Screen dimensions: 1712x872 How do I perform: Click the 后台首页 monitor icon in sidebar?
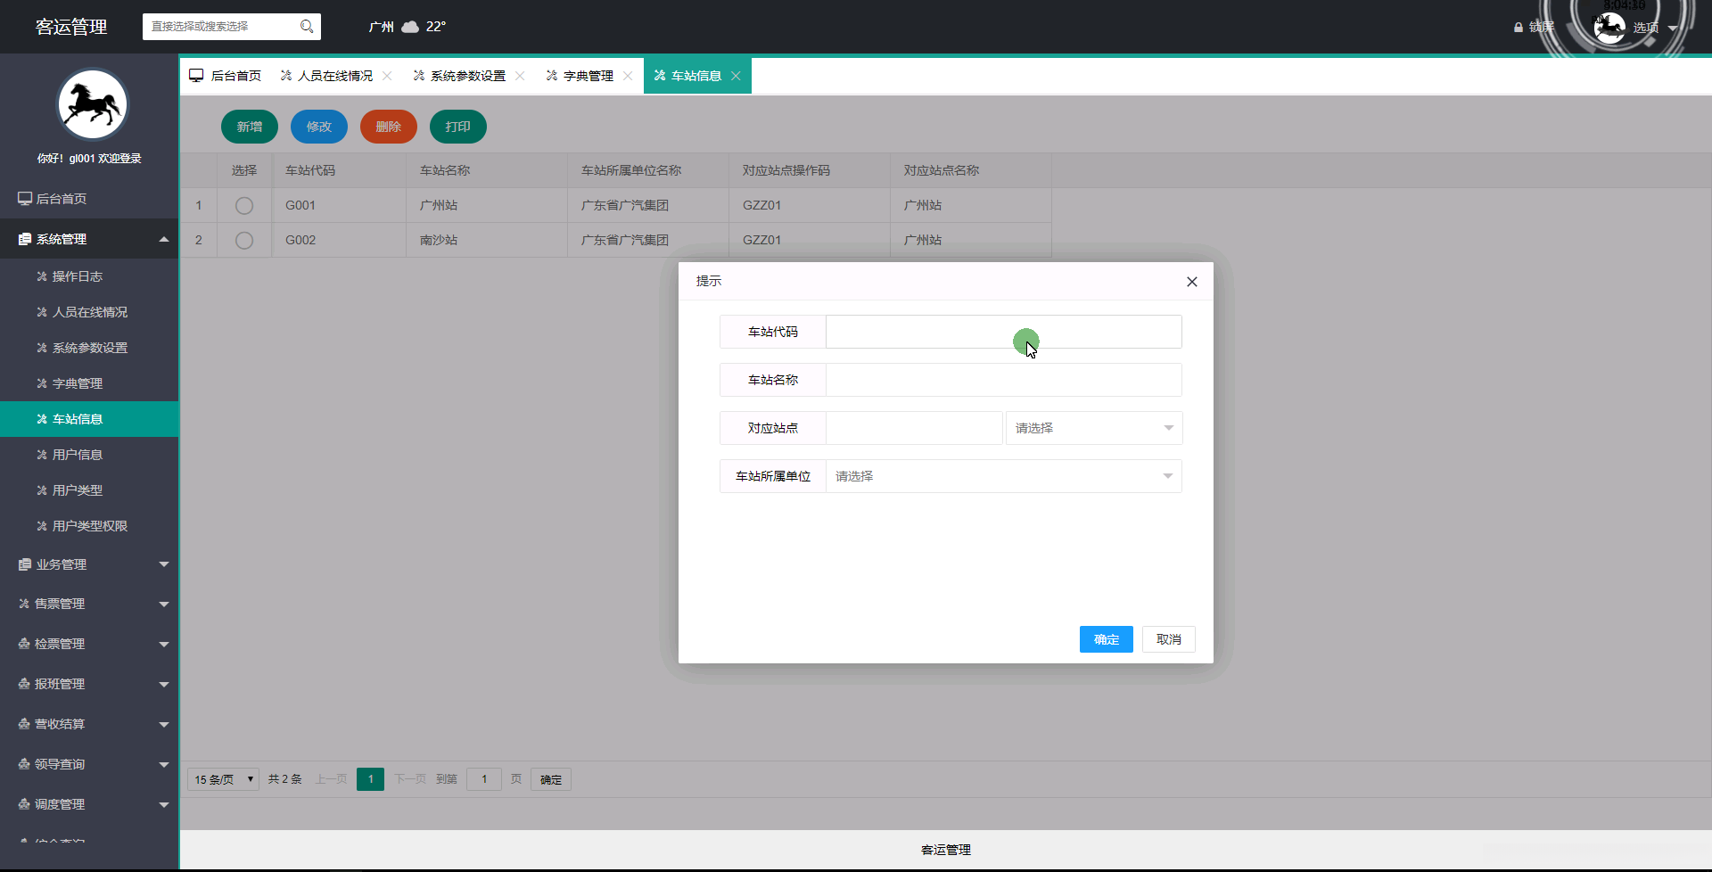coord(25,199)
